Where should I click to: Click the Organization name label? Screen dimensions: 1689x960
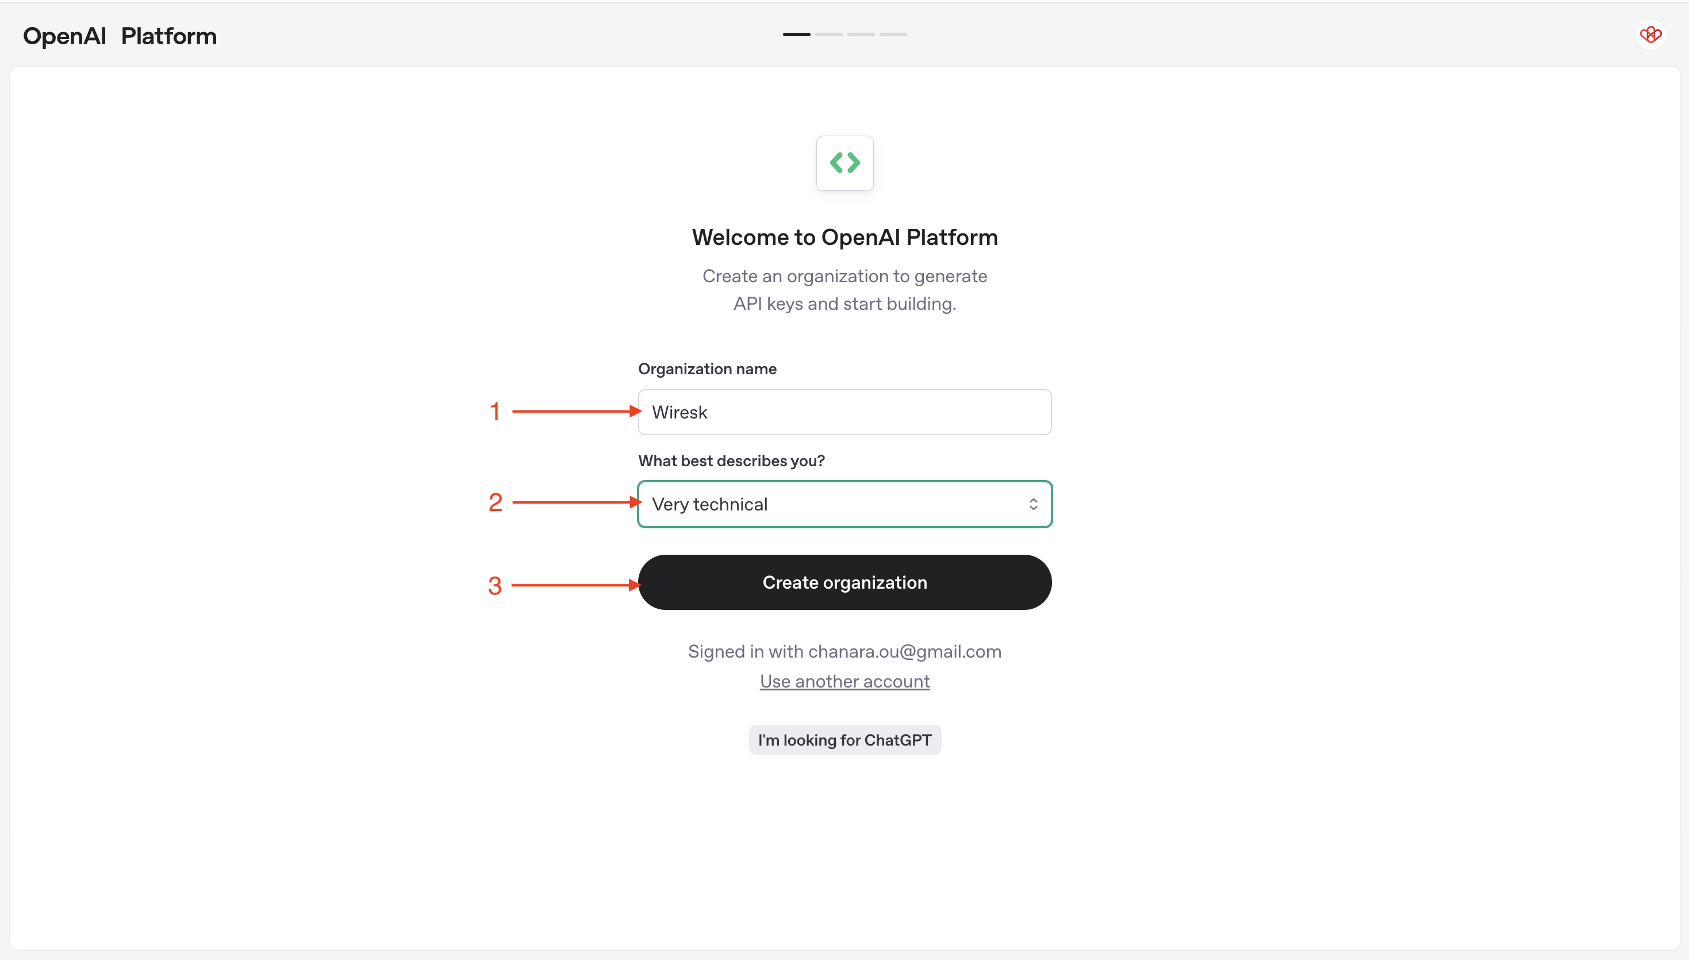pyautogui.click(x=707, y=368)
